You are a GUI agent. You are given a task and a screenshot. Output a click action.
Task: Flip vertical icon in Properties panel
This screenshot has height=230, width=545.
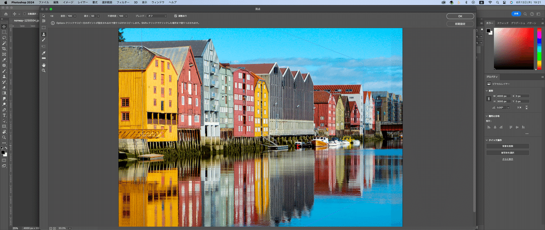(526, 108)
